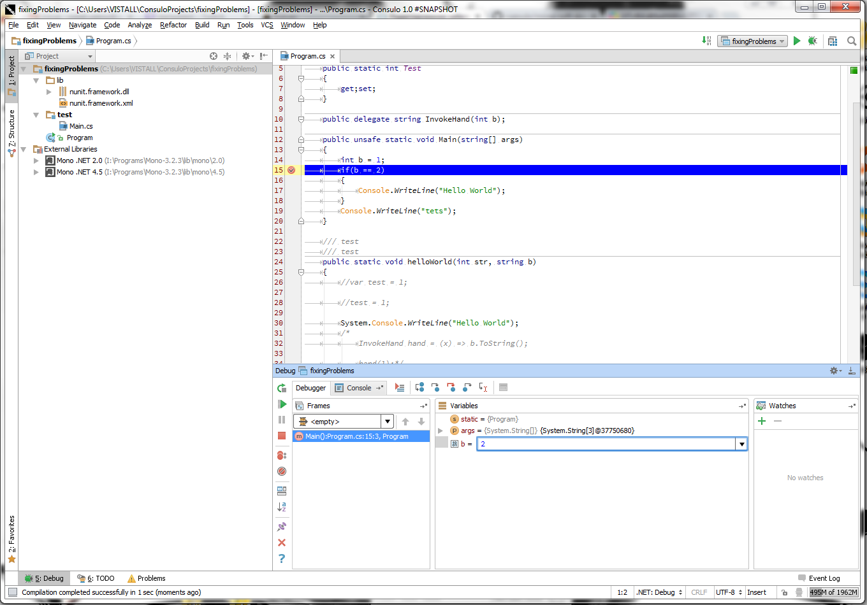The height and width of the screenshot is (605, 867).
Task: Open fixingProblems run configuration dropdown
Action: click(752, 41)
